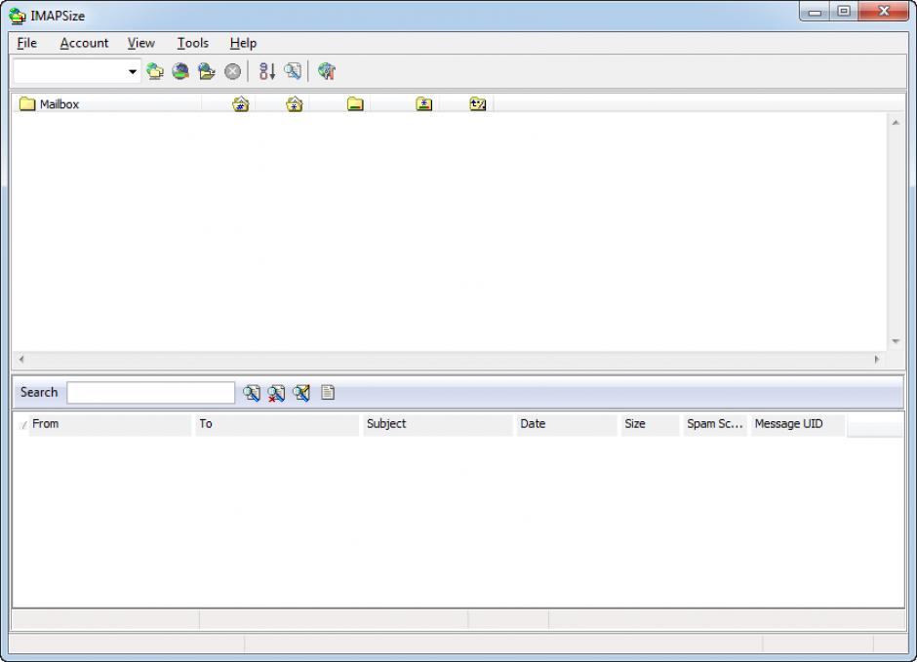Click the t-percent folder column header
Image resolution: width=917 pixels, height=662 pixels.
[x=478, y=104]
